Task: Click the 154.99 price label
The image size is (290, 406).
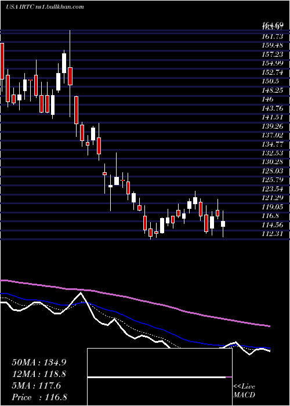Action: [273, 63]
